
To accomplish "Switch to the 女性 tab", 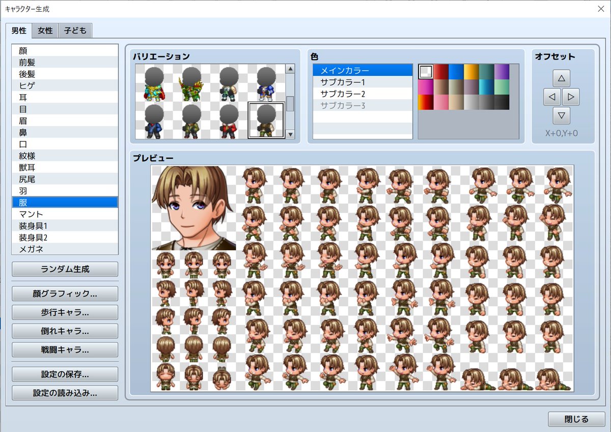I will tap(45, 31).
